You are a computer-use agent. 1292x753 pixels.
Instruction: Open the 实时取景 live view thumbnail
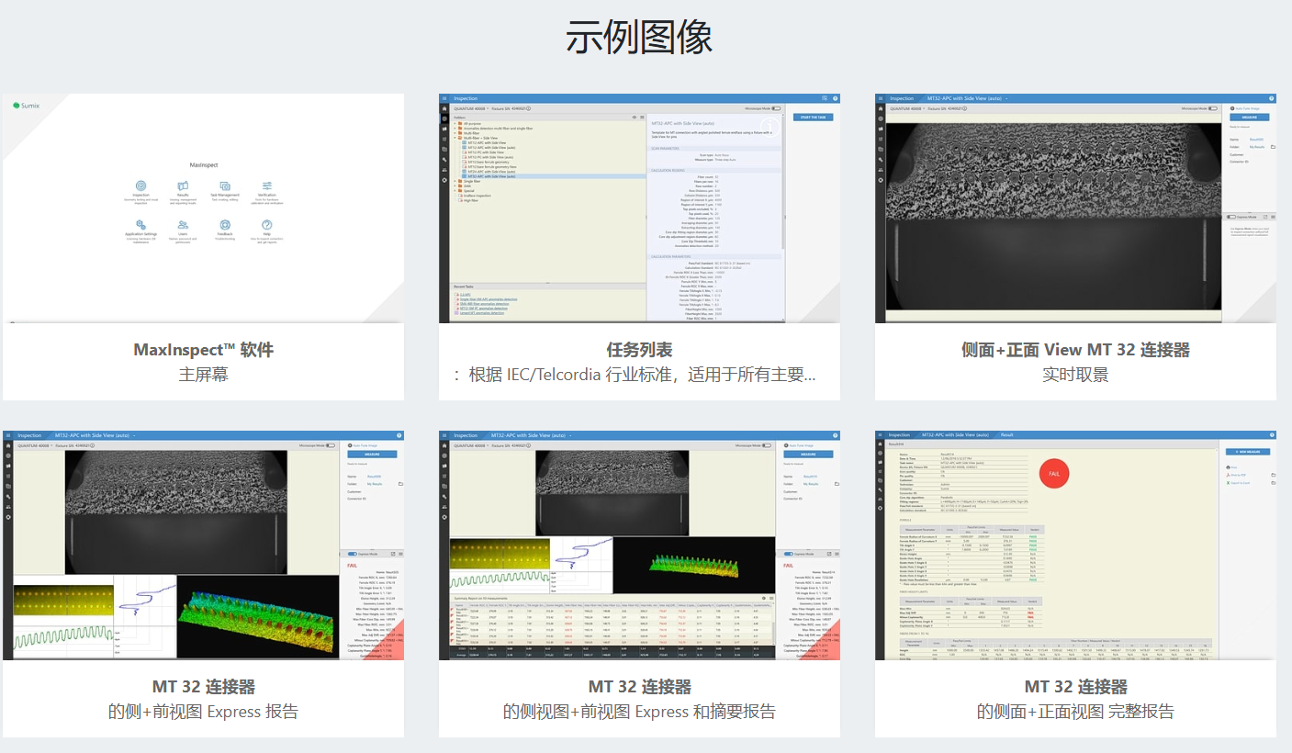[1075, 208]
